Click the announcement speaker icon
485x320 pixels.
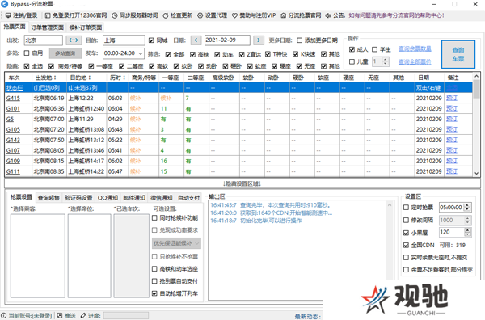tap(328, 15)
